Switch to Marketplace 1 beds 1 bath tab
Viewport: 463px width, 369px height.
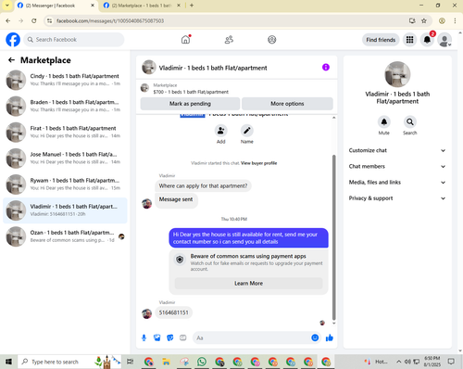[x=142, y=6]
